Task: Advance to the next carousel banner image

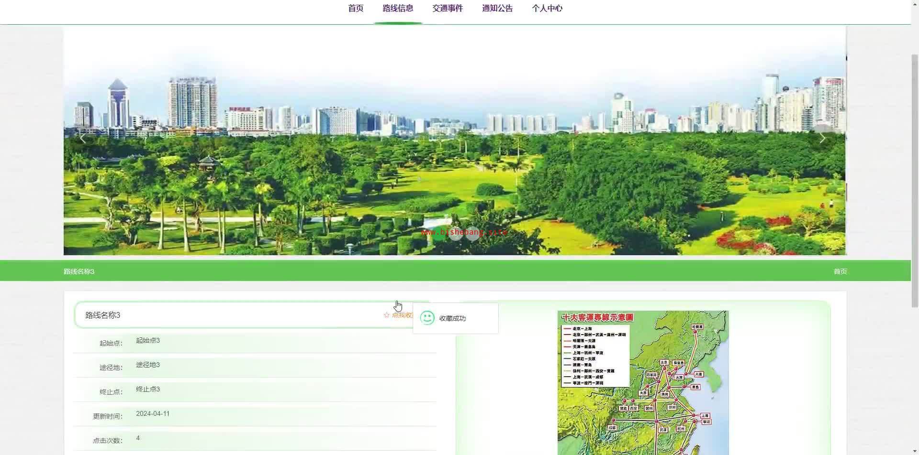Action: 822,139
